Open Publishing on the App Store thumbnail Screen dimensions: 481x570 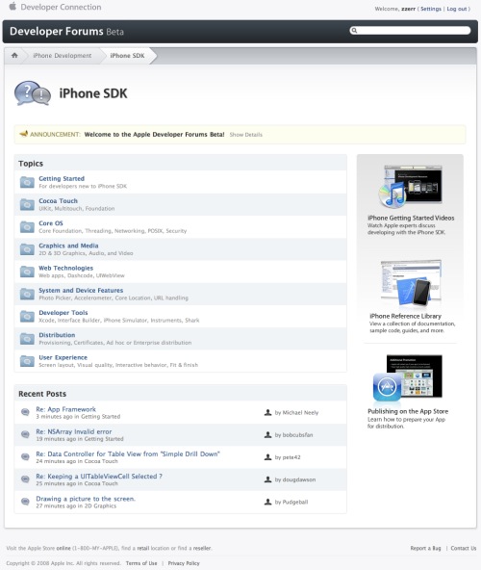(x=408, y=378)
